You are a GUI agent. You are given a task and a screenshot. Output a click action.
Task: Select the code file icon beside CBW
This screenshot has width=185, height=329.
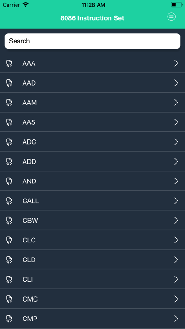point(9,221)
